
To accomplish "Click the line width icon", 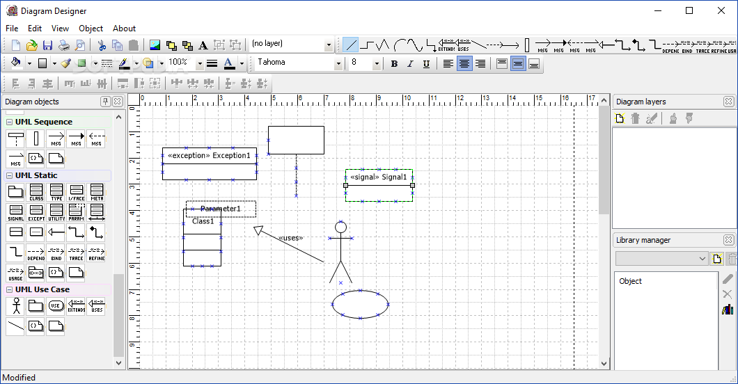I will pos(212,63).
